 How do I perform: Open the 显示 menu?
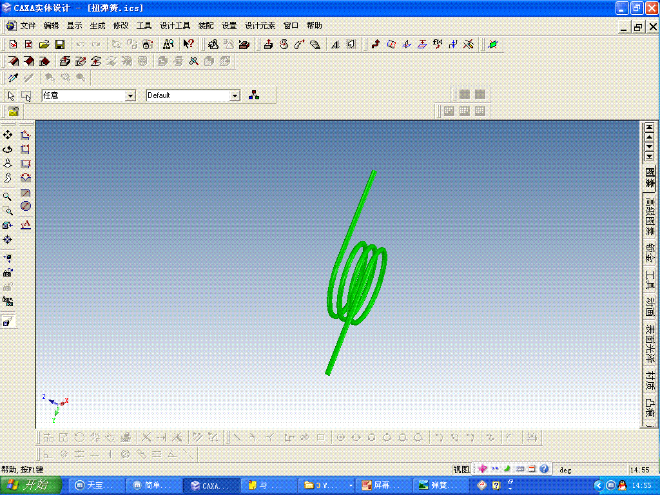pyautogui.click(x=74, y=26)
